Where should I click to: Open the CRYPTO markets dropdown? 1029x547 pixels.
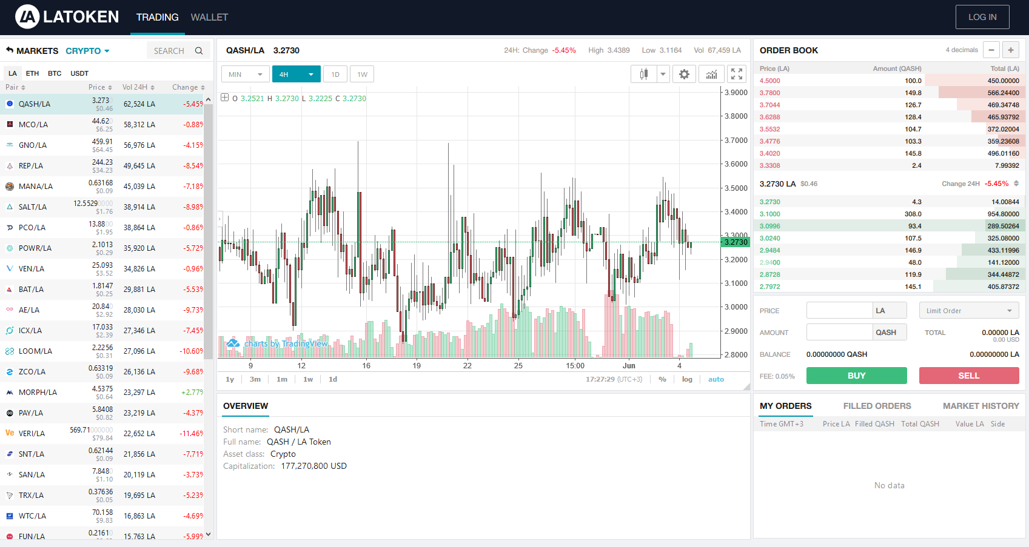87,51
